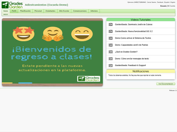Image resolution: width=177 pixels, height=132 pixels.
Task: Click the Release 3.3 footer text
Action: [x=173, y=90]
